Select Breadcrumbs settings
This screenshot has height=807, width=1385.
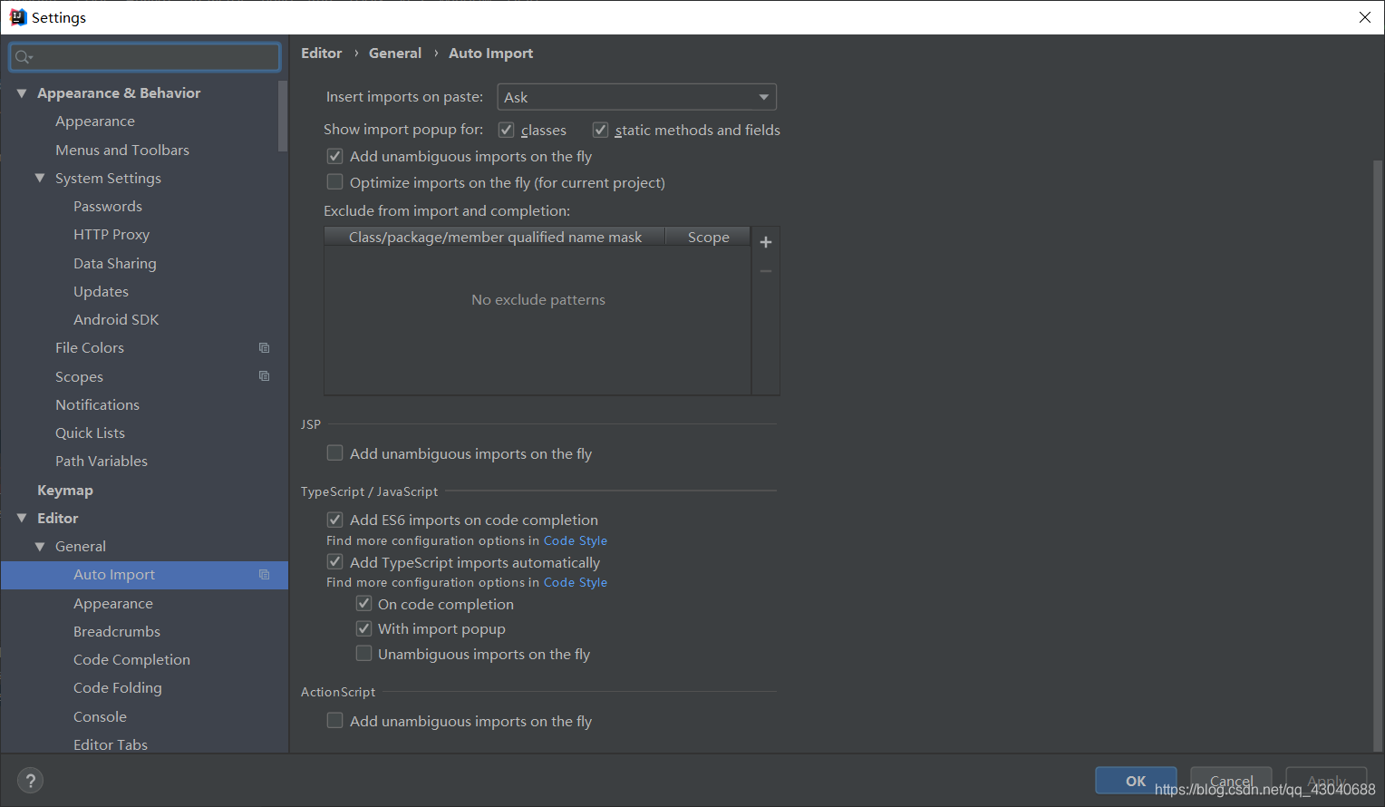117,631
